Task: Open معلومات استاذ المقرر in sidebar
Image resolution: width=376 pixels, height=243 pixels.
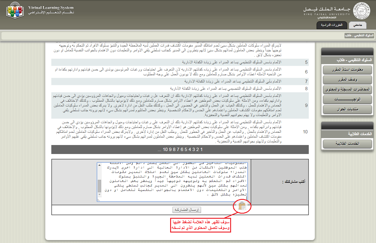Action: (347, 70)
